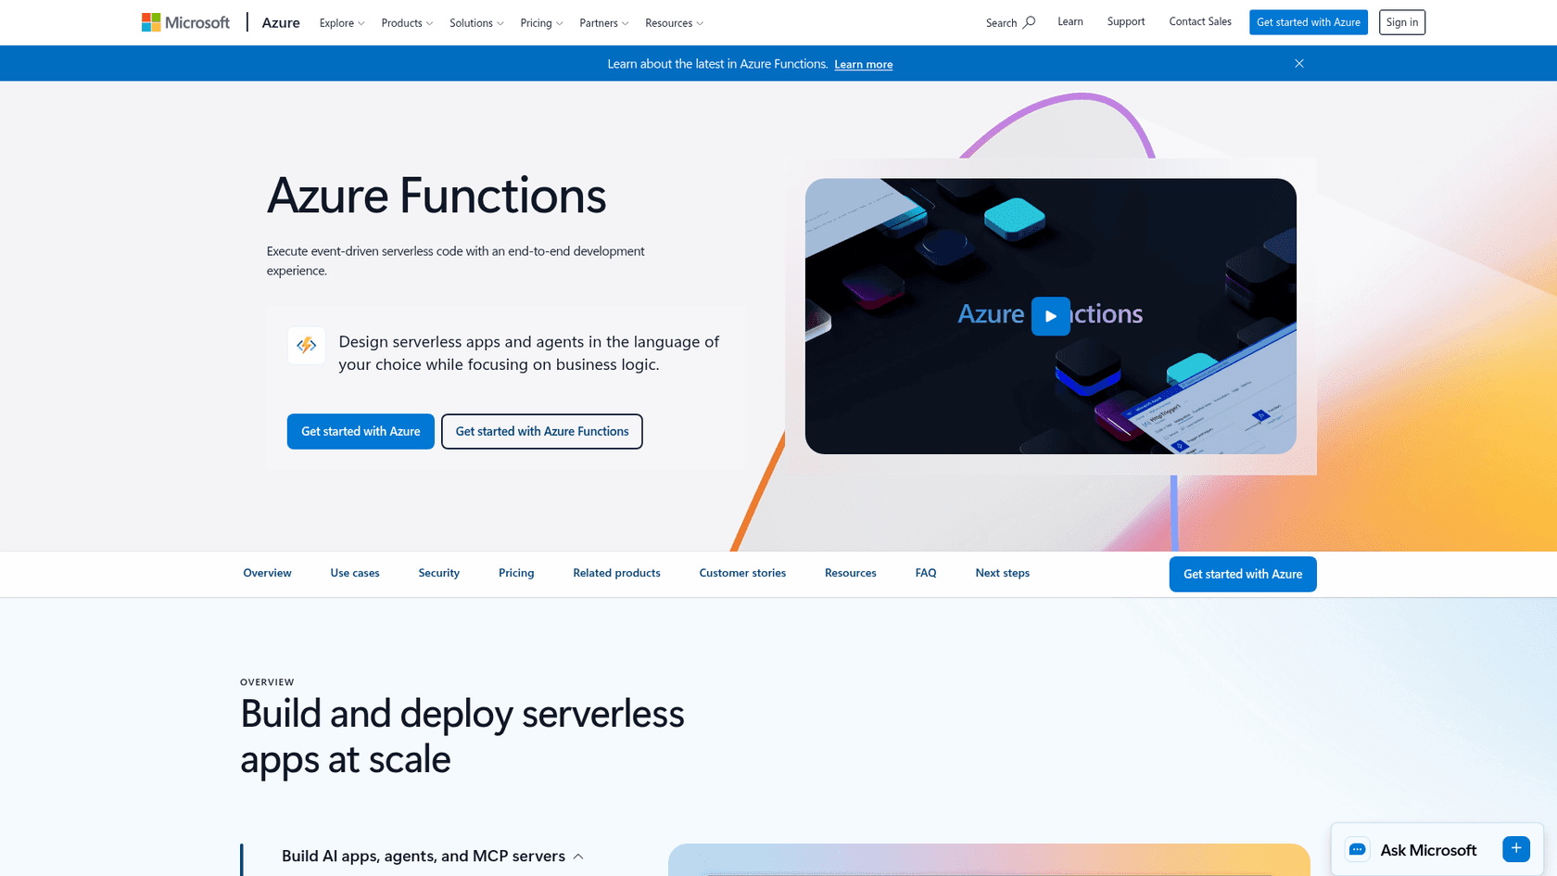Image resolution: width=1557 pixels, height=876 pixels.
Task: Click the Contact Sales link
Action: [1200, 21]
